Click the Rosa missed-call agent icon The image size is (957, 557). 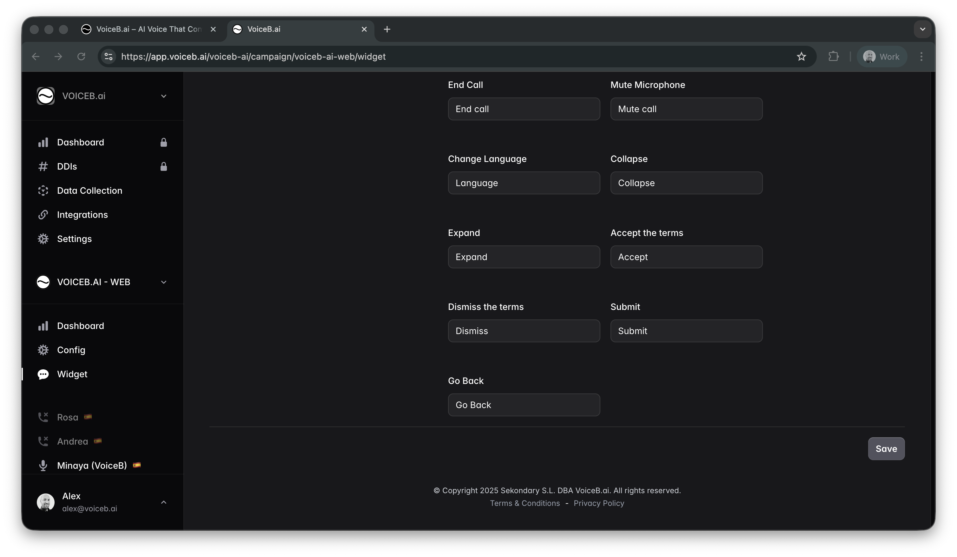tap(43, 417)
